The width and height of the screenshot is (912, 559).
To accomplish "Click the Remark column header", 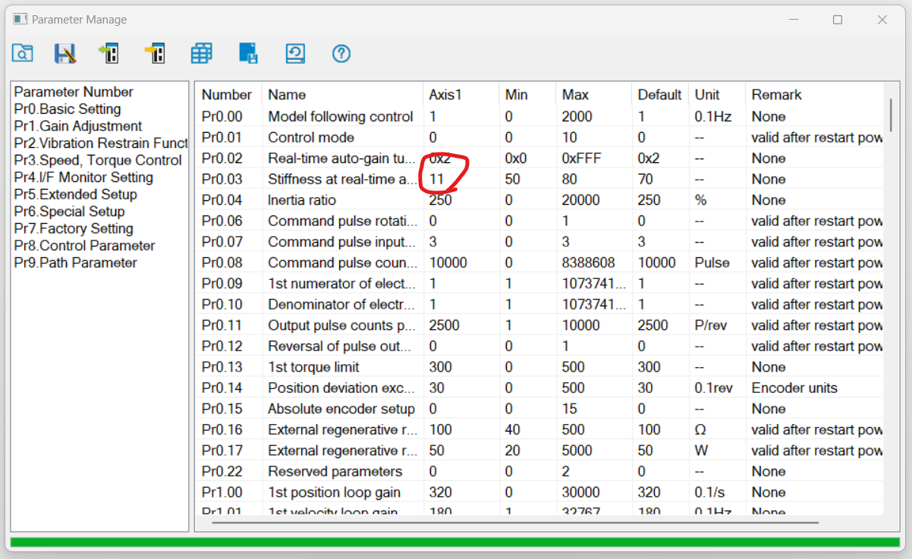I will coord(776,95).
